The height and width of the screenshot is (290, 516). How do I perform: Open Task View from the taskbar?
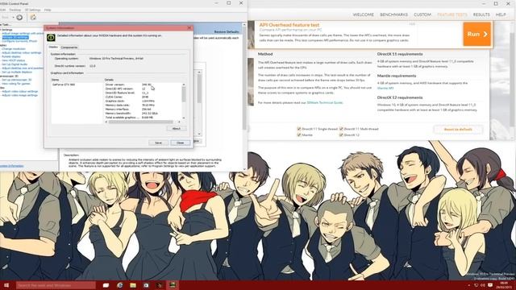(x=106, y=285)
